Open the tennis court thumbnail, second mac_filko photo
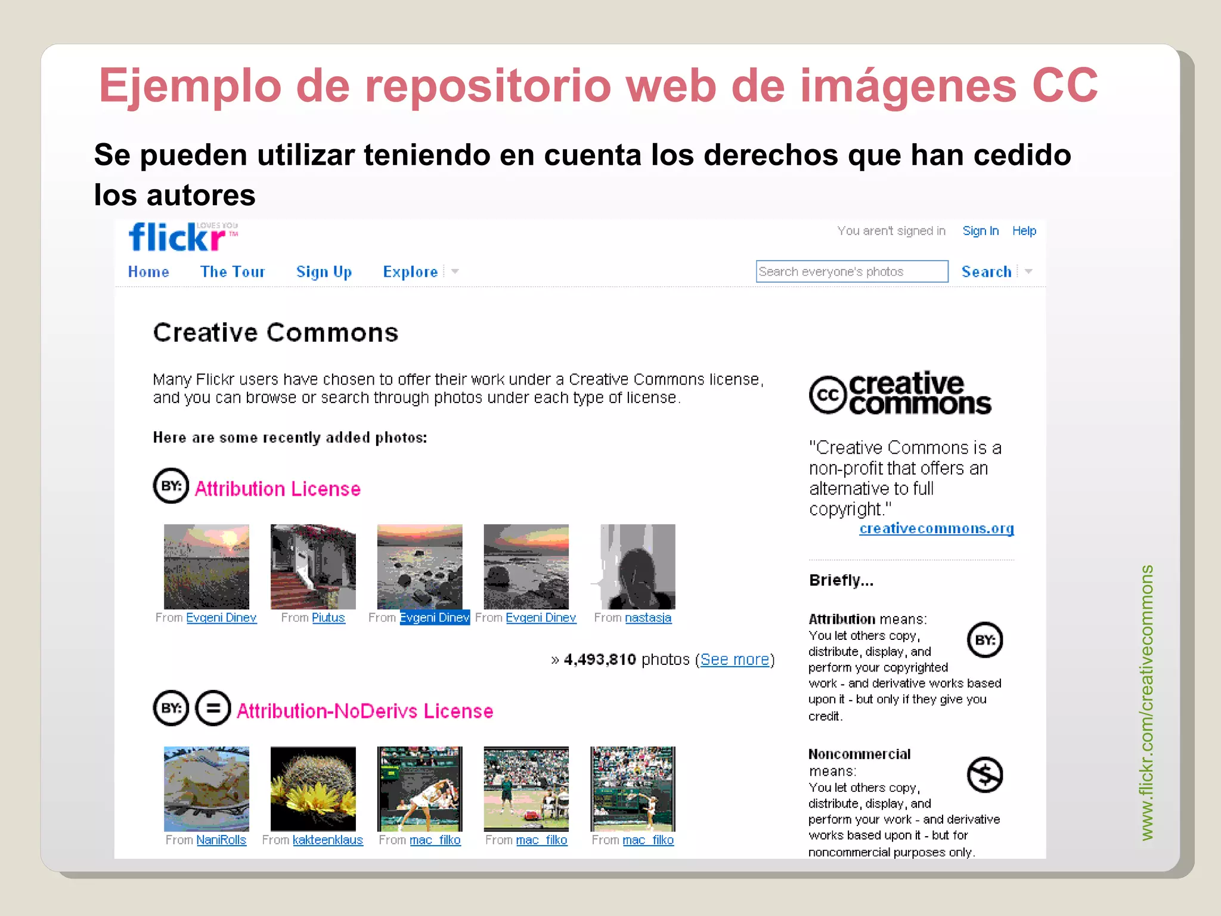 tap(526, 789)
